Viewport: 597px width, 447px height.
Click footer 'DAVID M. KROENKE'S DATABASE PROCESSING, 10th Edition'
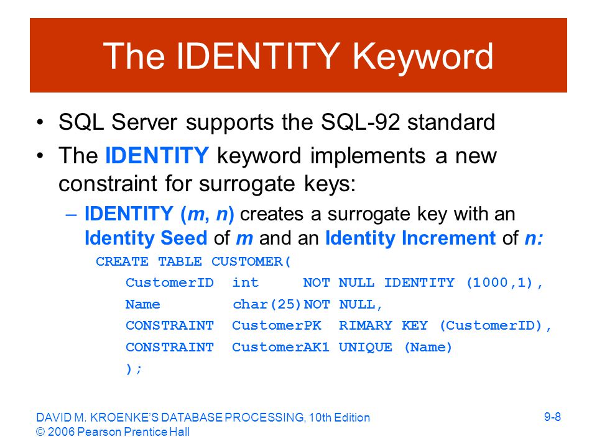coord(203,418)
